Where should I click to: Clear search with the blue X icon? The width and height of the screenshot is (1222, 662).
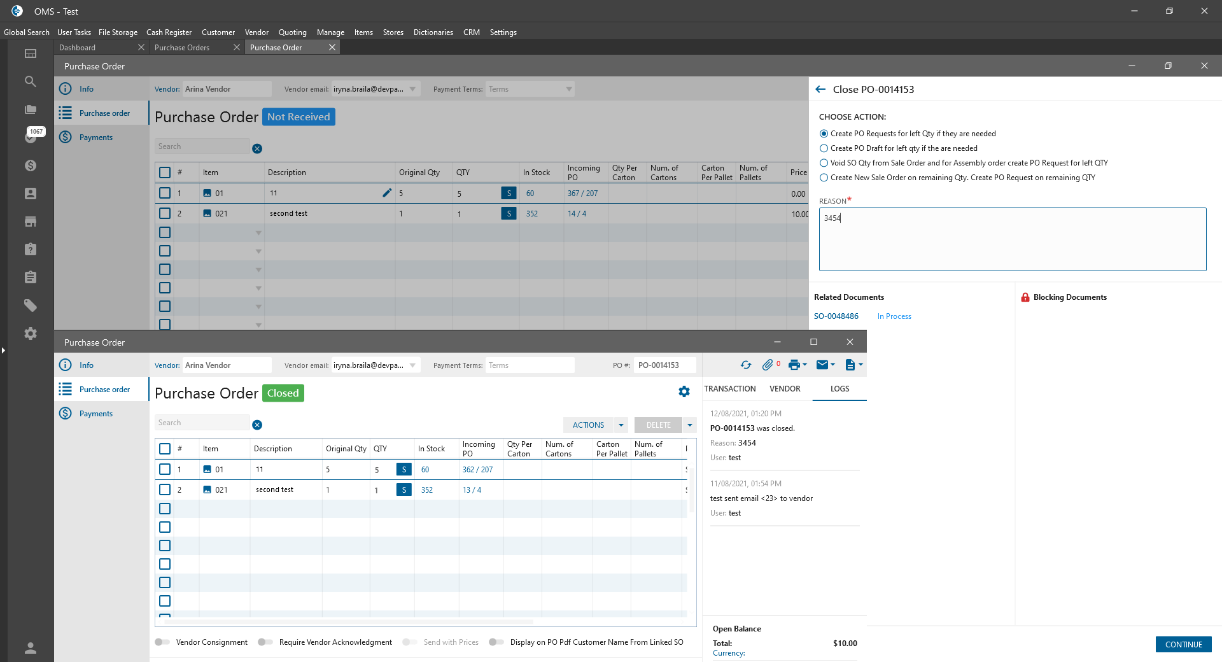pos(257,425)
